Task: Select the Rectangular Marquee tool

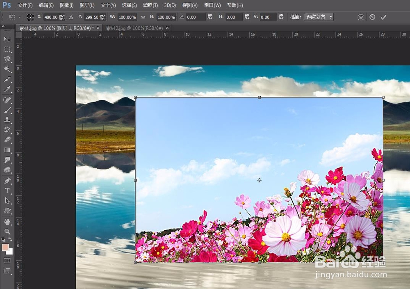Action: coord(7,49)
